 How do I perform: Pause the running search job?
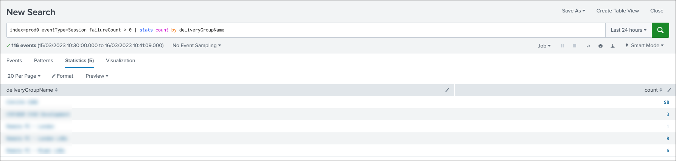(562, 46)
